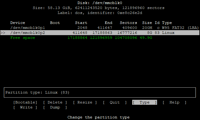Choose the Delete menu option
Image resolution: width=200 pixels, height=120 pixels.
click(x=55, y=102)
